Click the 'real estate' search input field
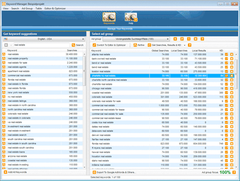The height and width of the screenshot is (181, 240). pos(41,45)
